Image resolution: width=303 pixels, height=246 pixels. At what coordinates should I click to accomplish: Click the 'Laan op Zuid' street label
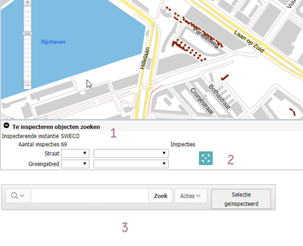pyautogui.click(x=249, y=41)
